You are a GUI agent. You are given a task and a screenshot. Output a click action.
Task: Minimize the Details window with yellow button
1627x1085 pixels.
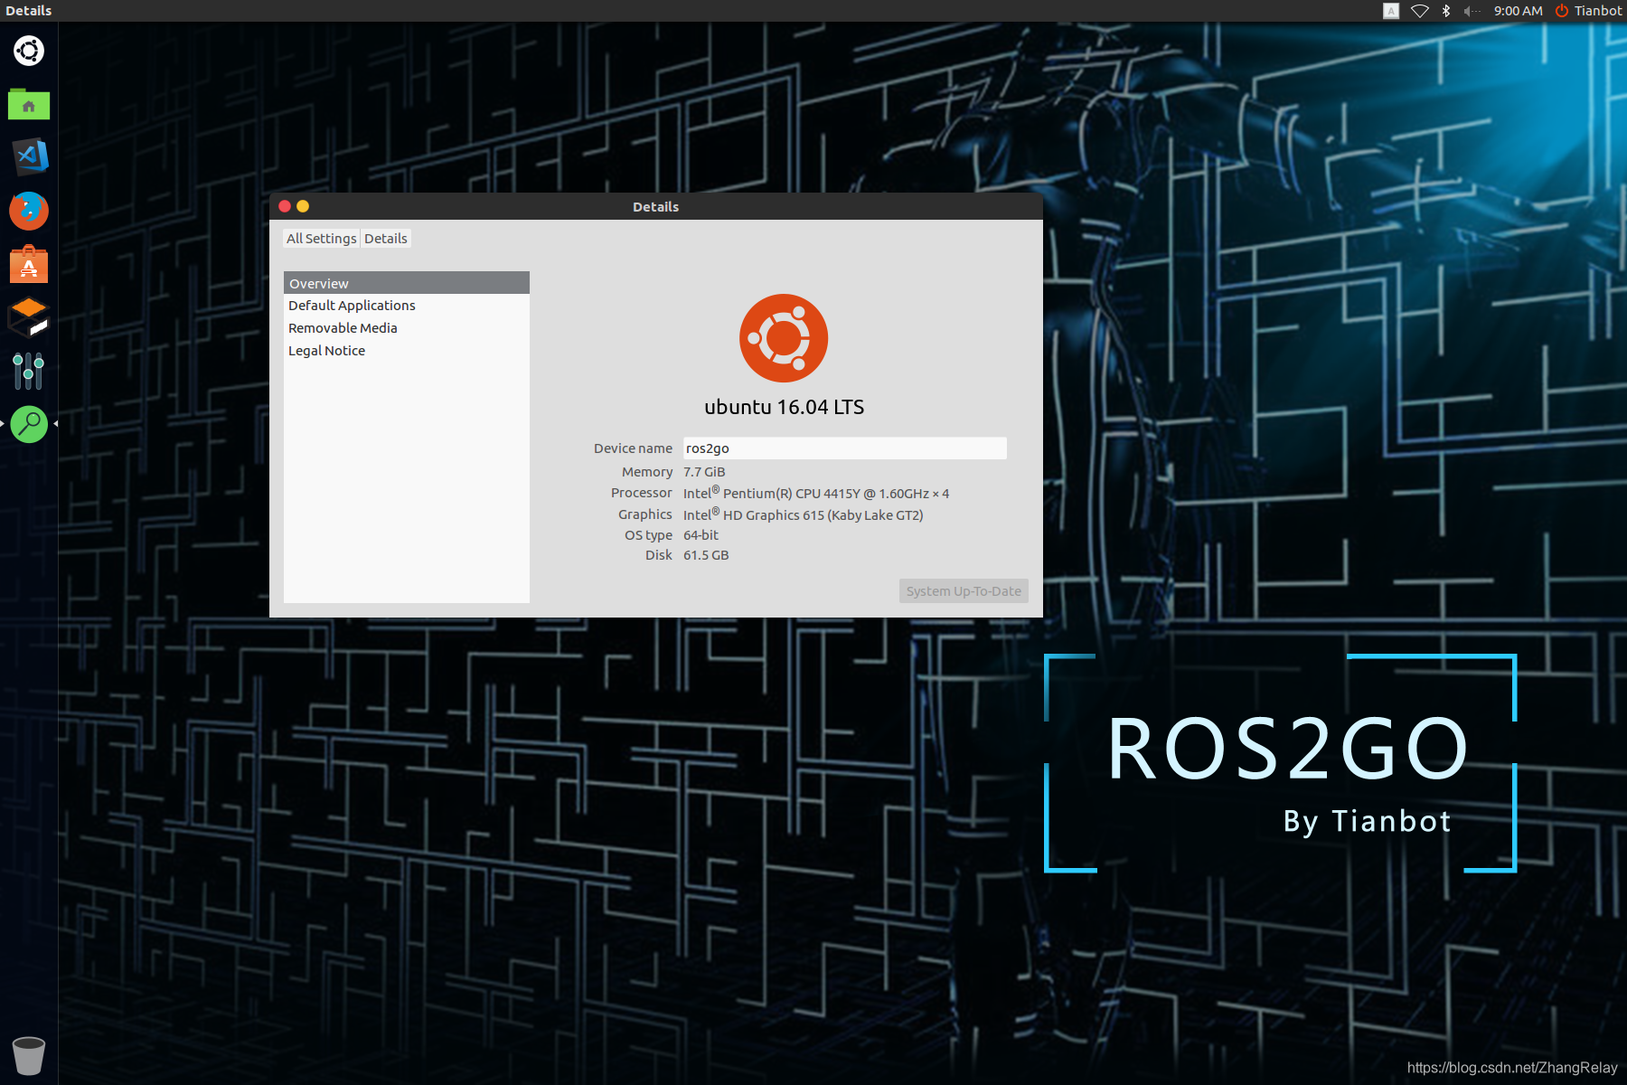[x=303, y=206]
